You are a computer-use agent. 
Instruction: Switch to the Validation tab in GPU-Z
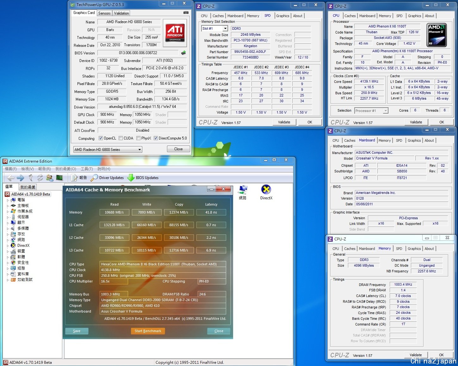coord(121,13)
